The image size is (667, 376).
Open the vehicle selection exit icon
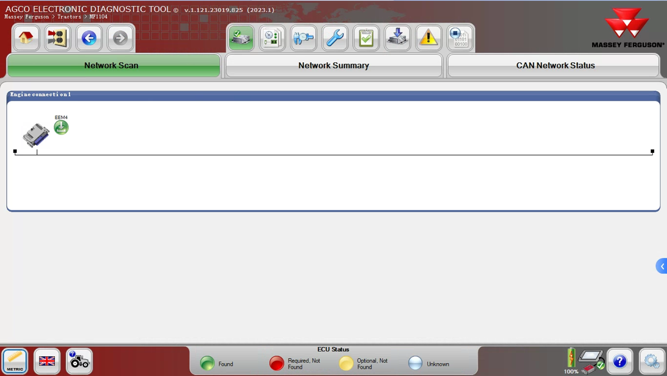[x=58, y=38]
